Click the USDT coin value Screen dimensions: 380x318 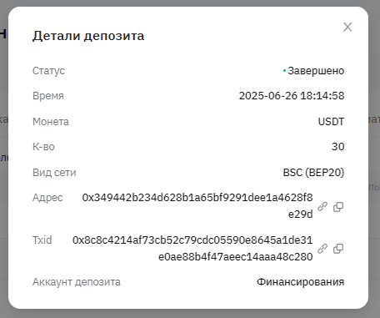tap(331, 122)
